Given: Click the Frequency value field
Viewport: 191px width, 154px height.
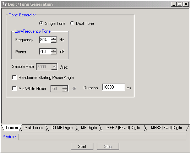Looking at the screenshot, I should tap(45, 40).
